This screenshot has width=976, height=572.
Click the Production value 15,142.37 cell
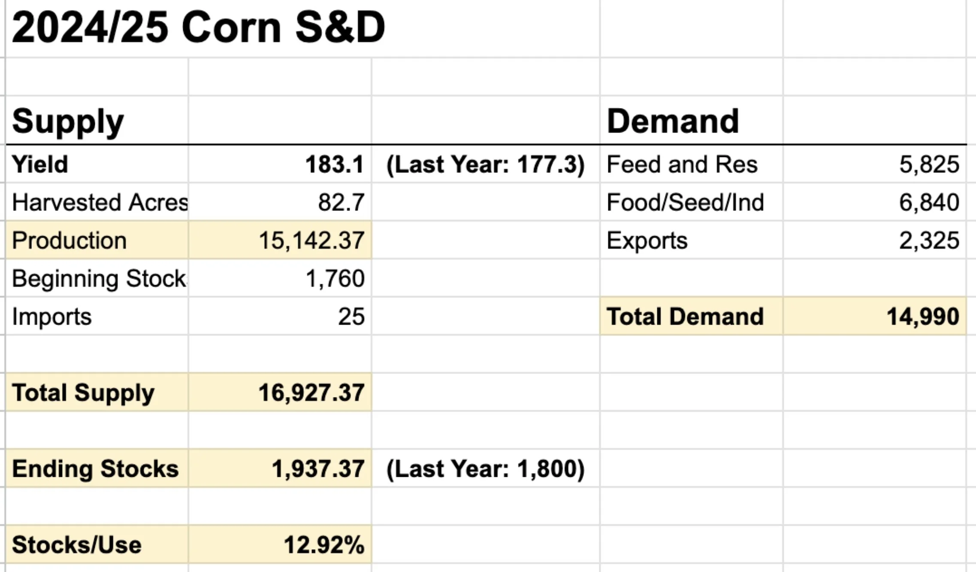[280, 240]
